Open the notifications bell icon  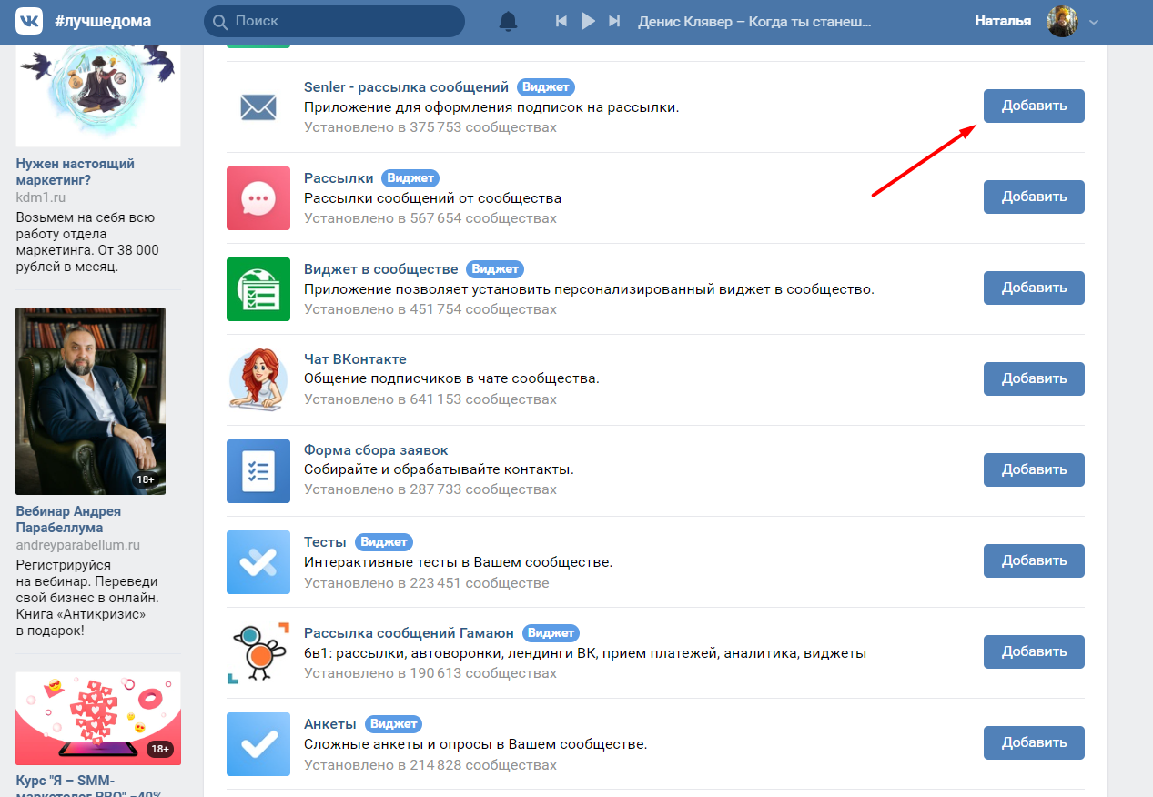point(508,21)
